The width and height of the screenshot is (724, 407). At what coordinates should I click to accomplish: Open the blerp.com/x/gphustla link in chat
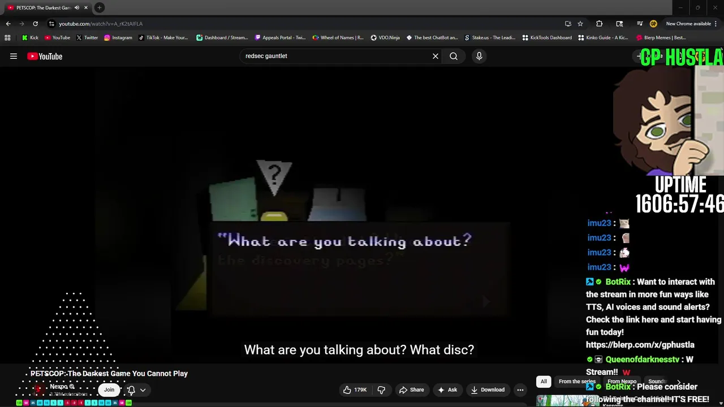tap(640, 345)
